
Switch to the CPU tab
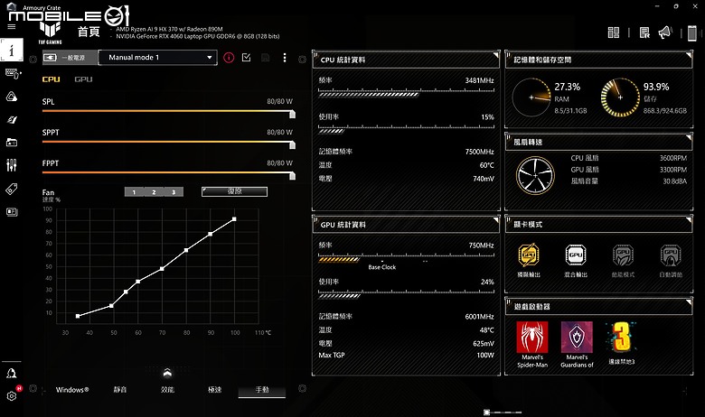51,79
